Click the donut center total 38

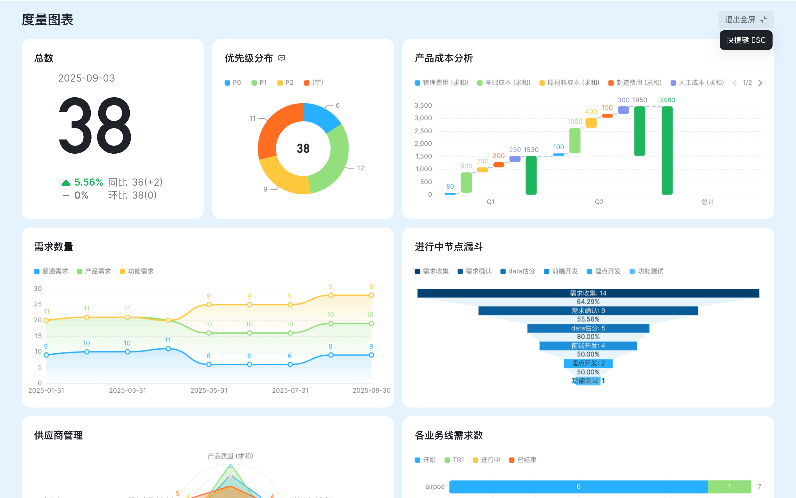tap(303, 148)
